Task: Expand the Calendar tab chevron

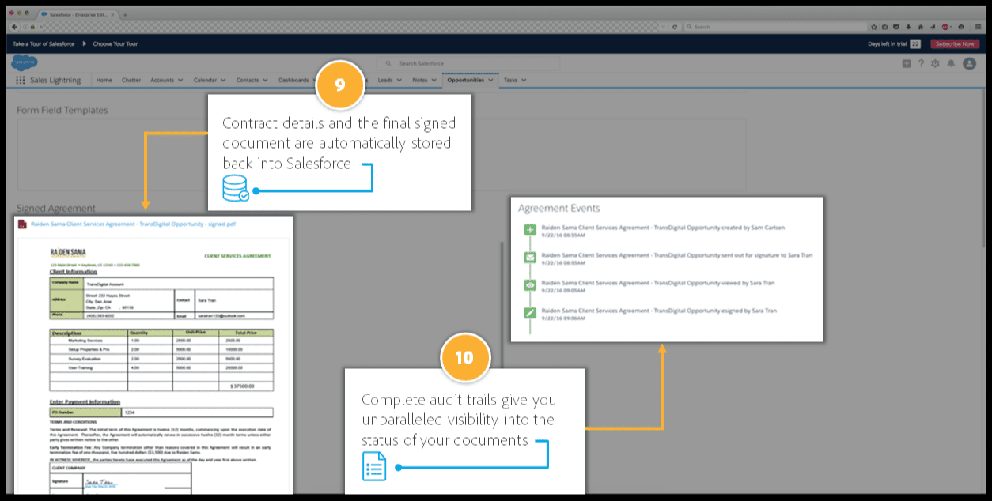Action: [223, 80]
